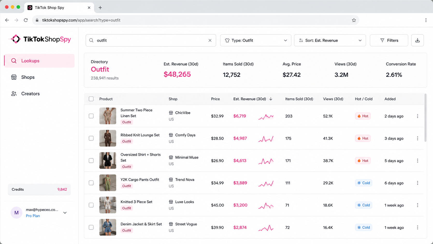Click the Trend Nova shop icon

coord(171,180)
